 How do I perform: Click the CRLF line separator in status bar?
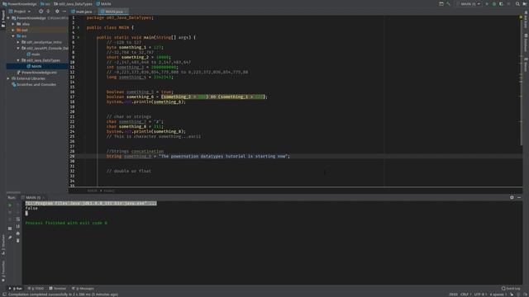point(465,295)
